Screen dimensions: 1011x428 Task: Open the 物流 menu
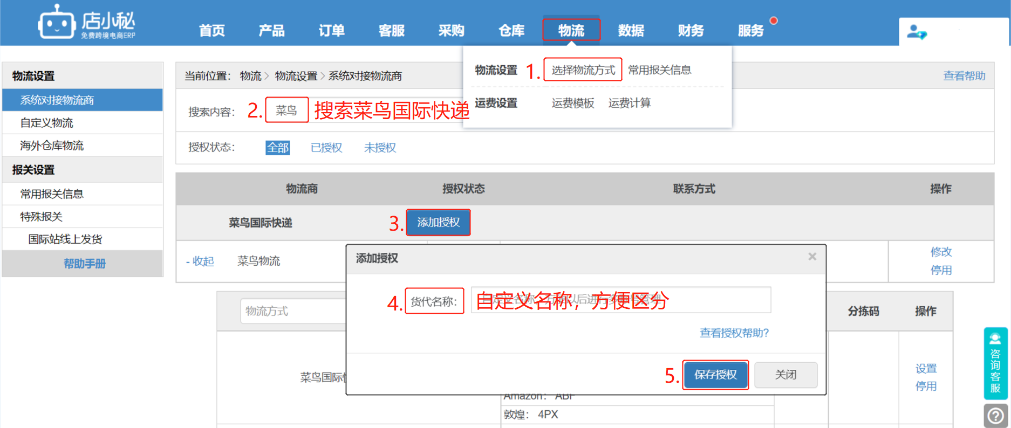[x=571, y=31]
